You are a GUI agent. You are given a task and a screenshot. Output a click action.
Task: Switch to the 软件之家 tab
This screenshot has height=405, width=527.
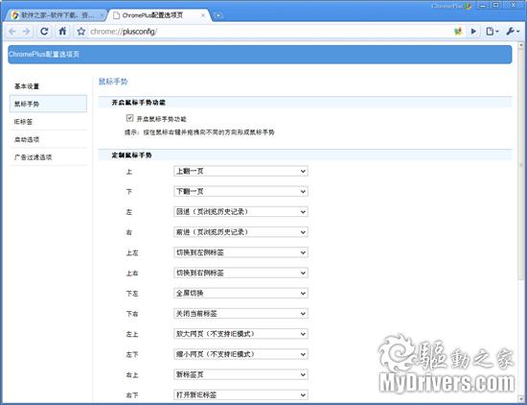point(56,15)
